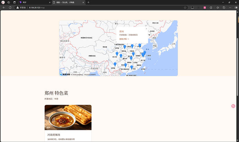
Task: Add page to favorites with star icon
Action: (185, 8)
